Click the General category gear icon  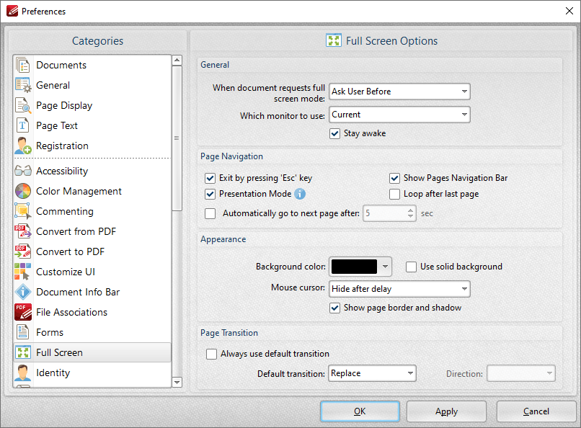[x=23, y=85]
